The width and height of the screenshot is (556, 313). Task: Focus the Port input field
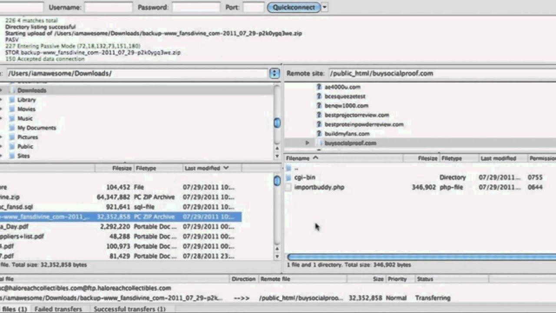253,7
